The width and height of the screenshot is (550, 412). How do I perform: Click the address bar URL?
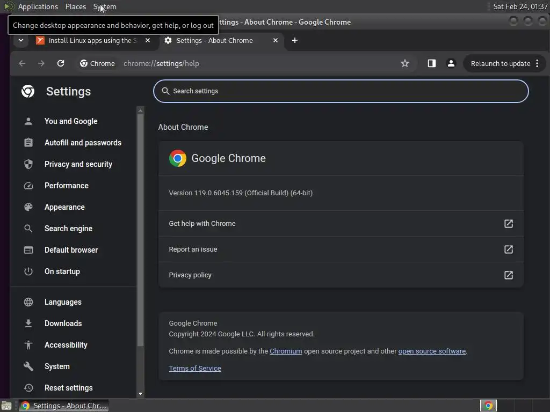[161, 63]
